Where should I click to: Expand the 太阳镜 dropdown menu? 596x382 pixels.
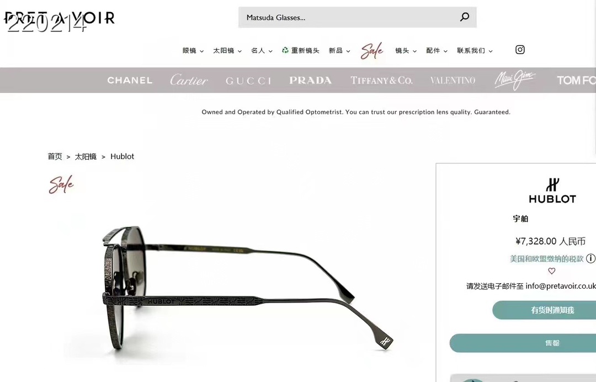tap(227, 51)
